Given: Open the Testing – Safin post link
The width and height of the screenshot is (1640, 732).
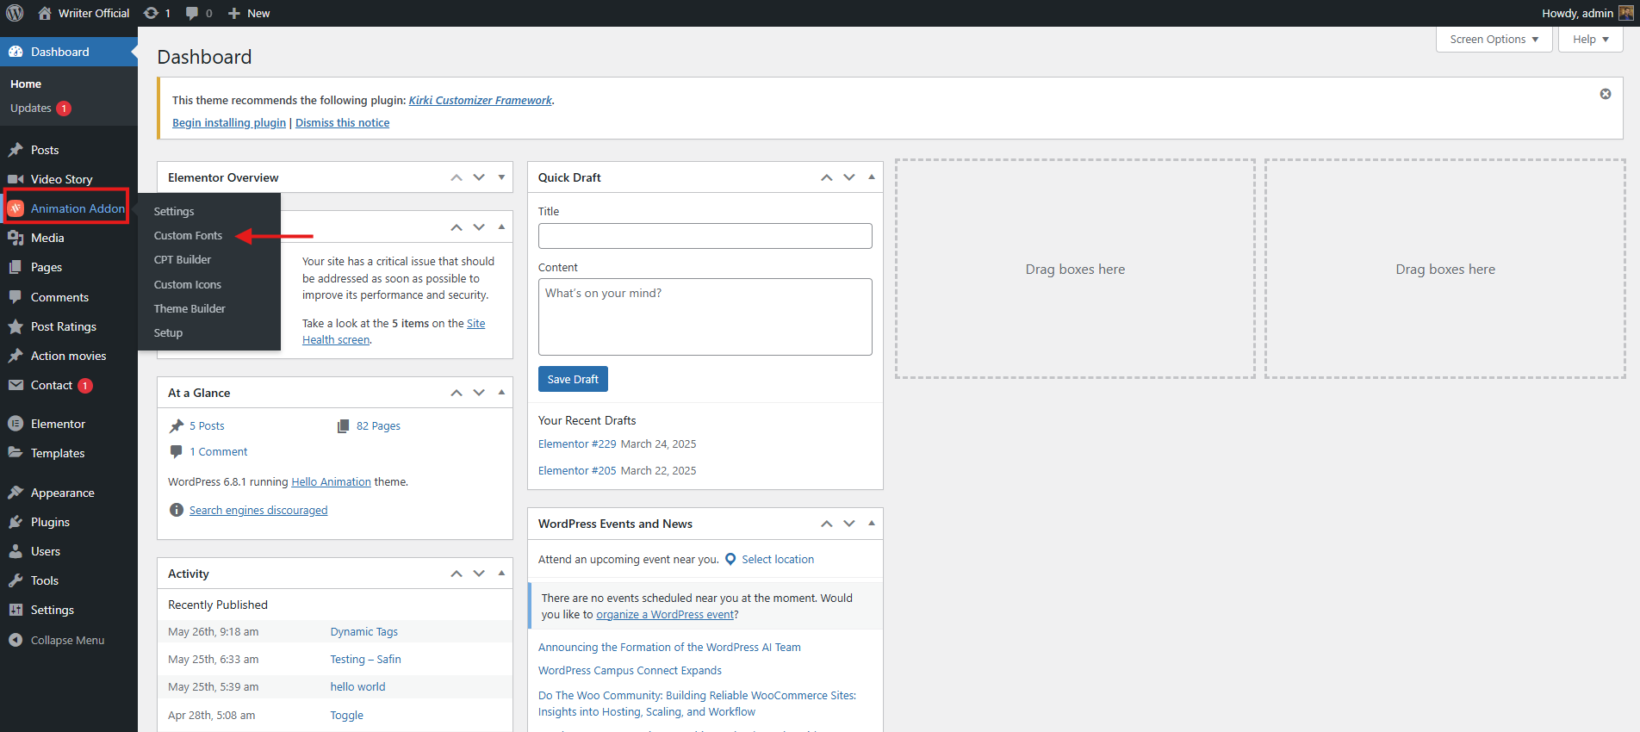Looking at the screenshot, I should click(365, 659).
